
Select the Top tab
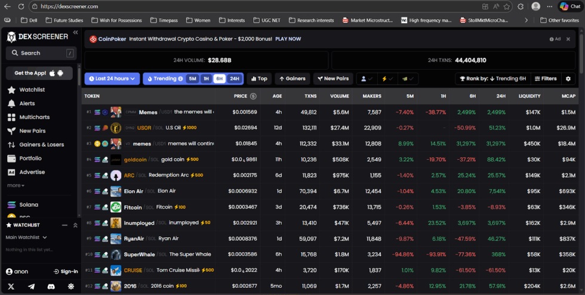click(x=259, y=79)
